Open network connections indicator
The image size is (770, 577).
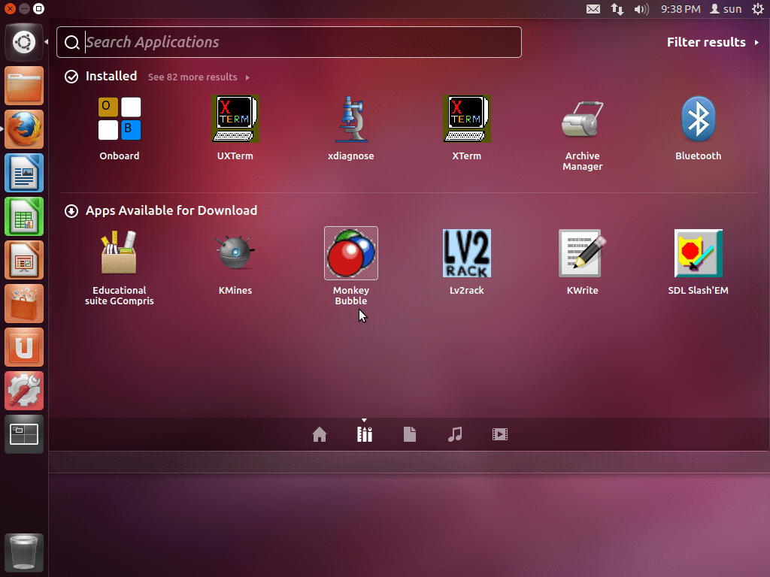617,9
